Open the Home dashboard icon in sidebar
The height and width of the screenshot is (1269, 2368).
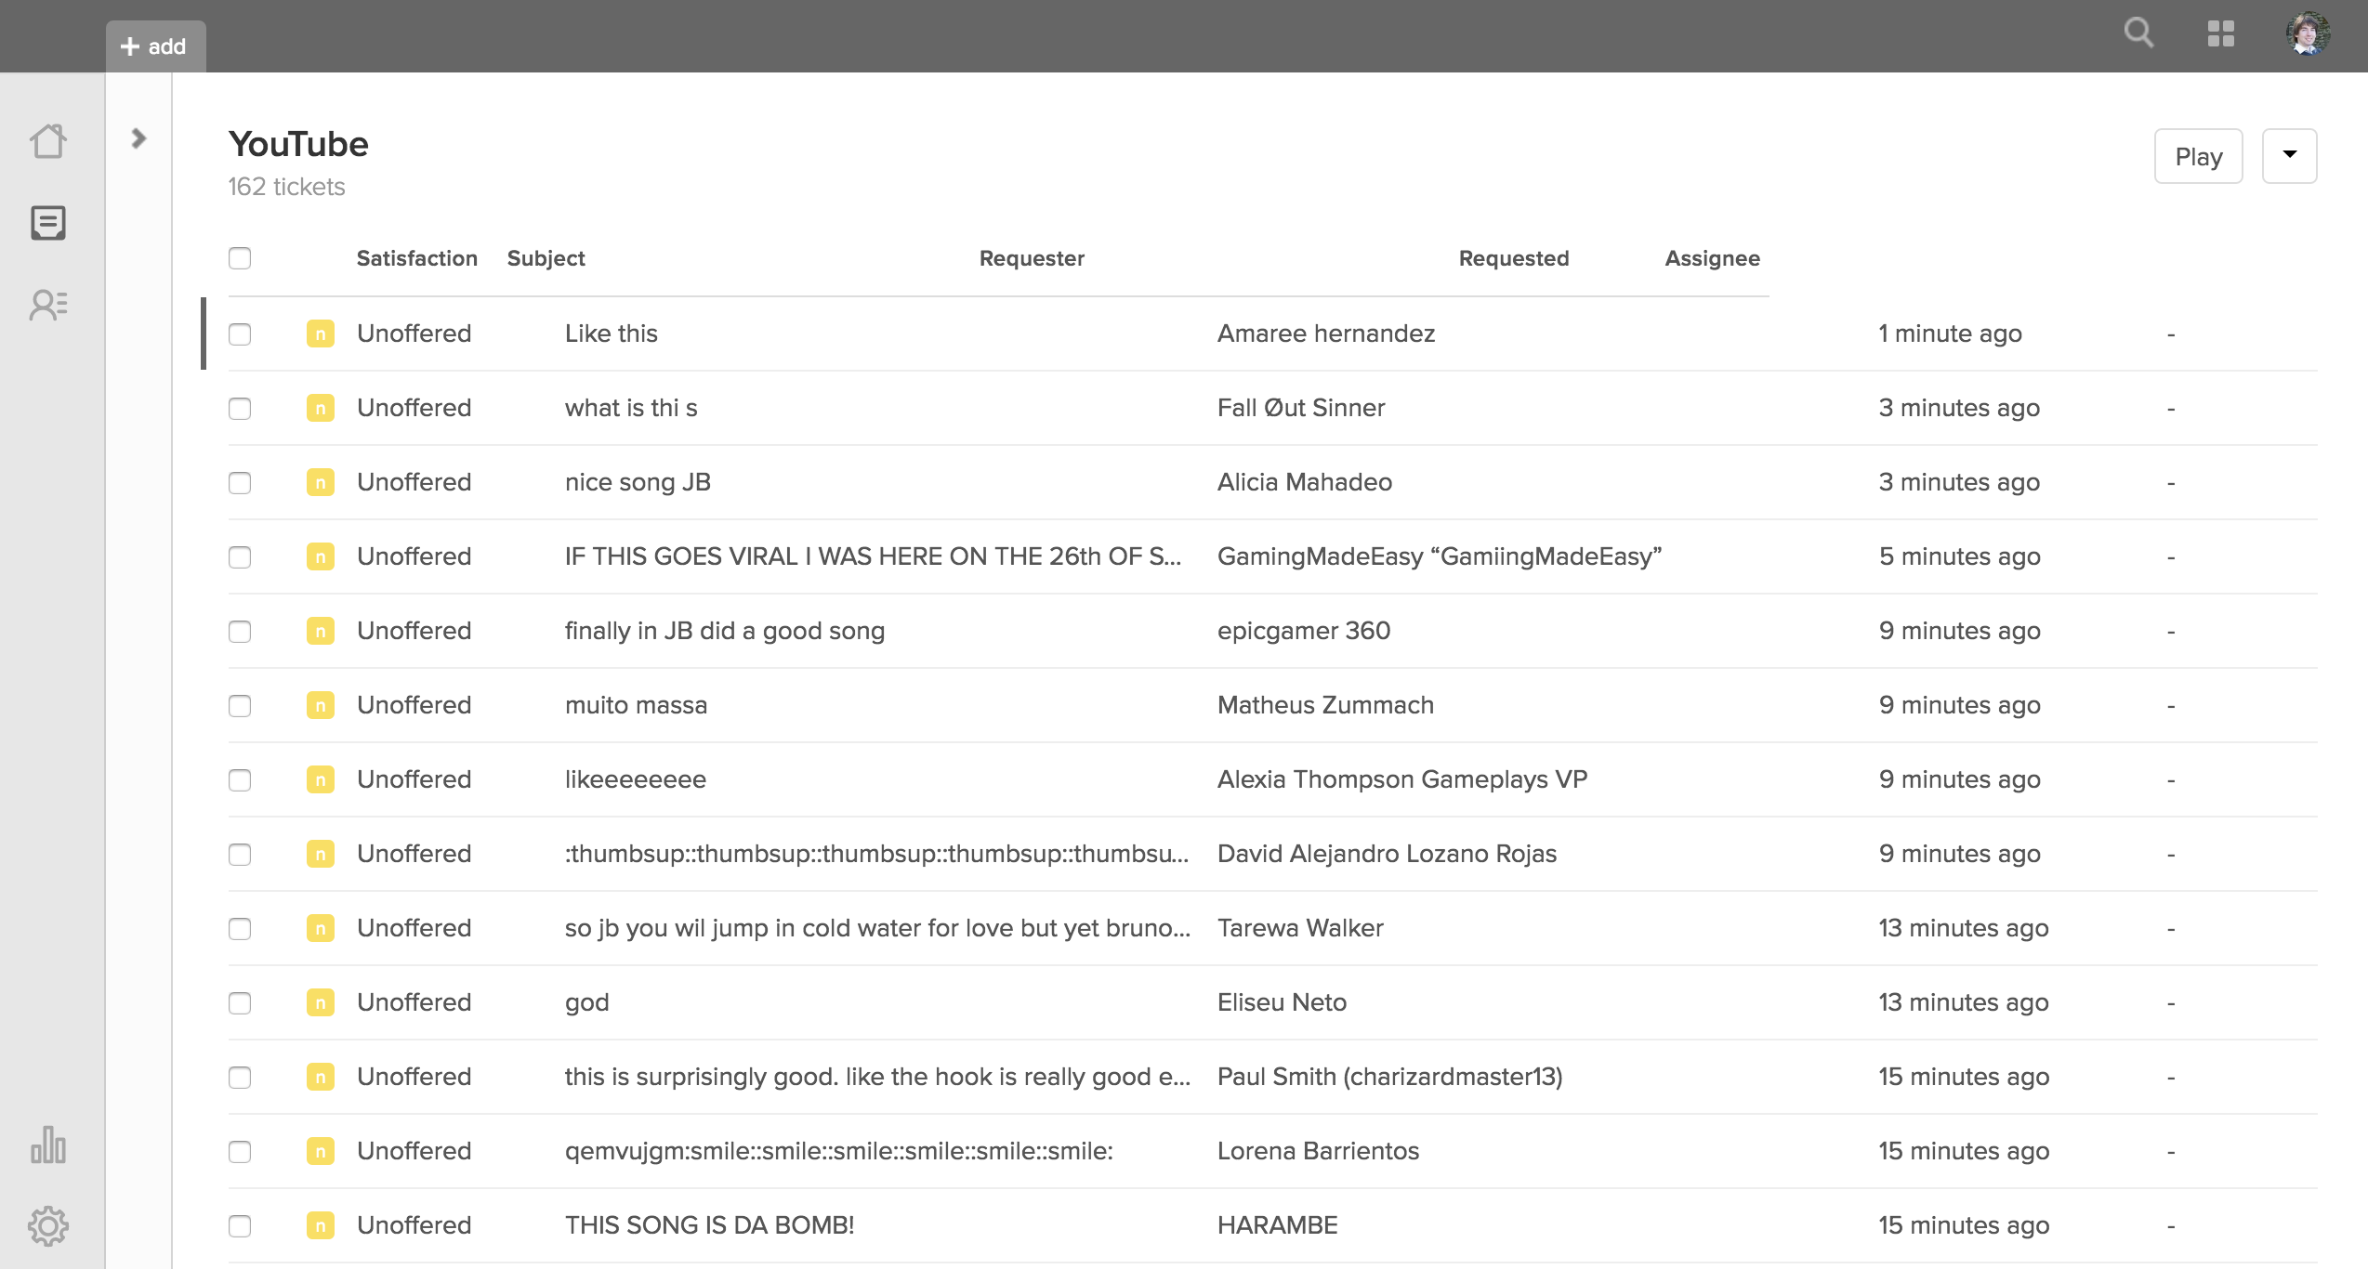coord(48,142)
